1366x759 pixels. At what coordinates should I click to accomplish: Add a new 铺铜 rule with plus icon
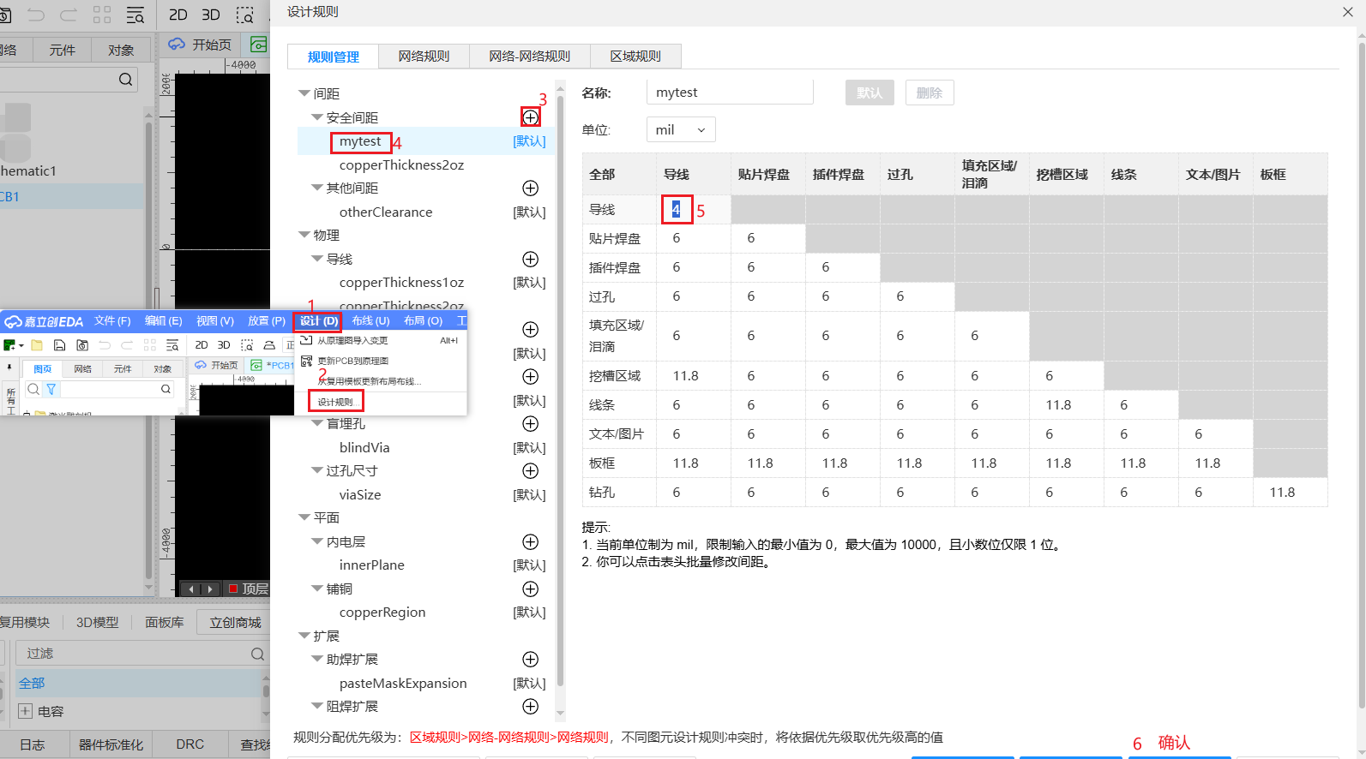point(531,589)
